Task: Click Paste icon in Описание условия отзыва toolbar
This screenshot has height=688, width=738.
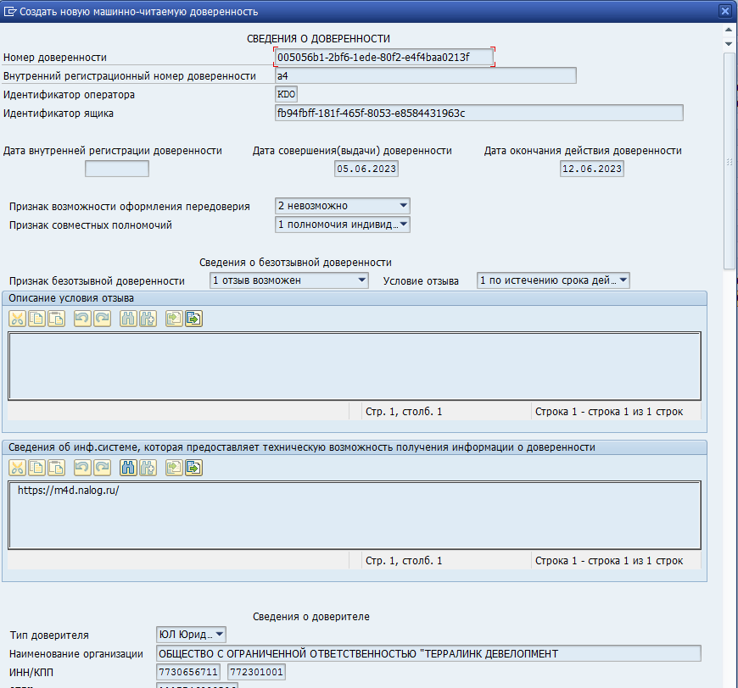Action: [56, 319]
